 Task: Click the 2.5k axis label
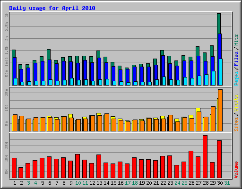7,26
